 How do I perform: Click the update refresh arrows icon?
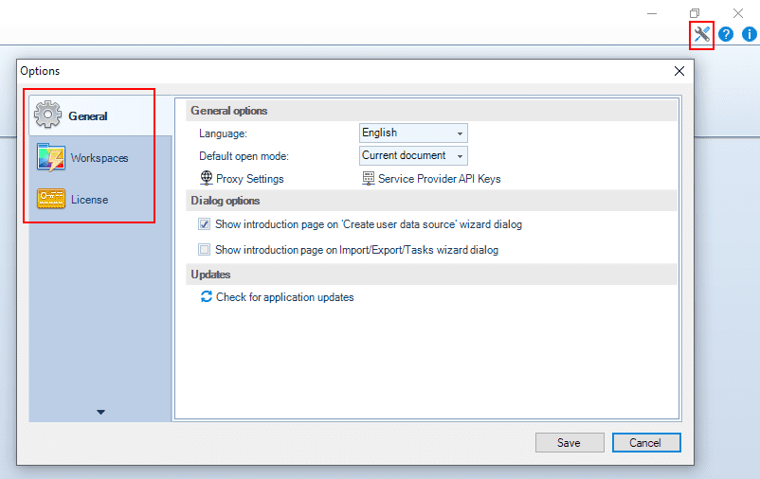click(206, 296)
